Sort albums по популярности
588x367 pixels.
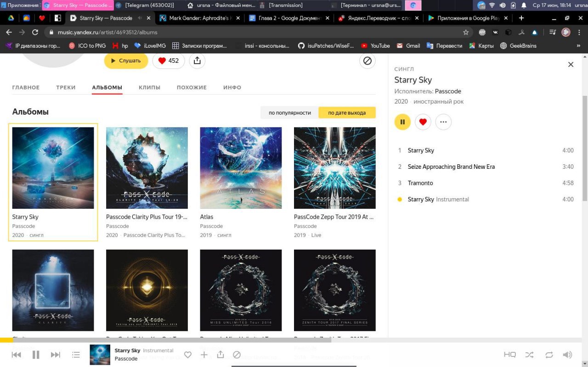tap(290, 113)
